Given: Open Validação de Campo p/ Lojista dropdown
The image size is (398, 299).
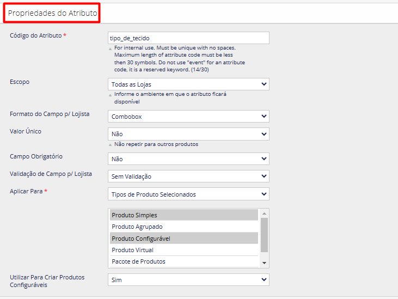Looking at the screenshot, I should point(188,176).
